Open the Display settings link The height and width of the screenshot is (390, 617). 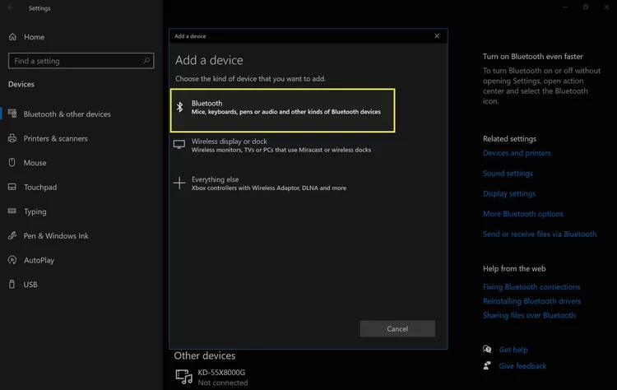[x=509, y=193]
